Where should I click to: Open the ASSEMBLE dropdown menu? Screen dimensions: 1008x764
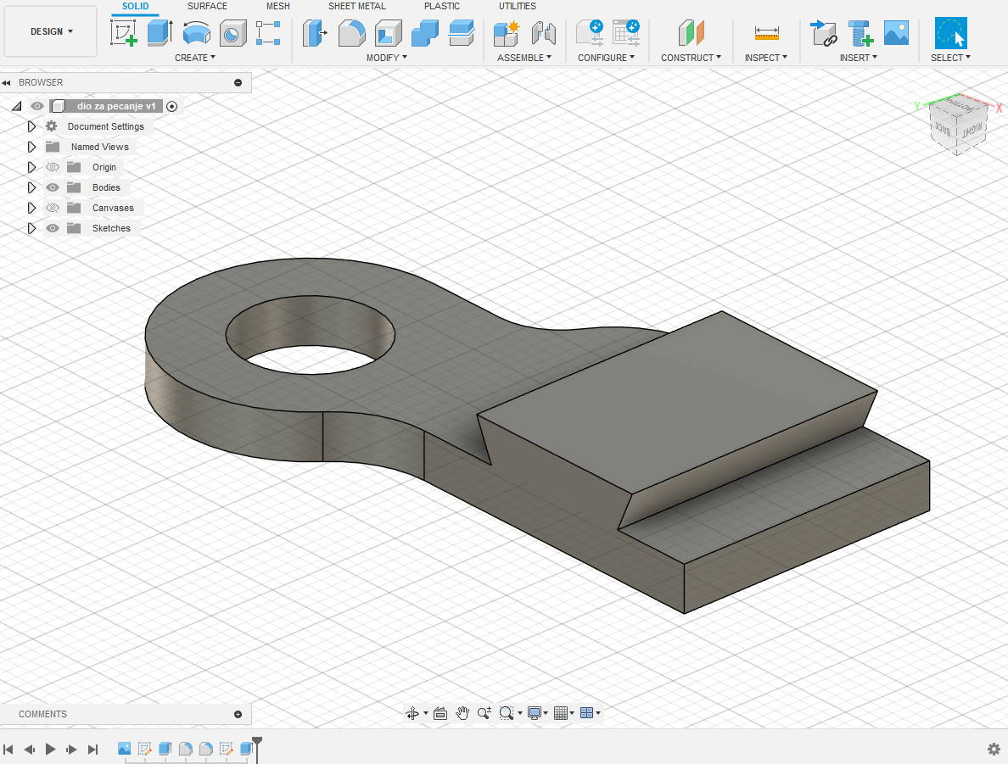click(x=524, y=58)
